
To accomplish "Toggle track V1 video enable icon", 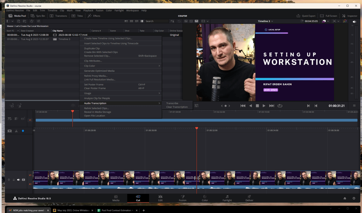I will [23, 180].
